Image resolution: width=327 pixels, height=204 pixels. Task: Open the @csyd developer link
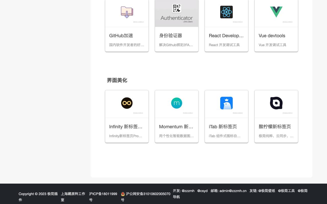coord(202,191)
